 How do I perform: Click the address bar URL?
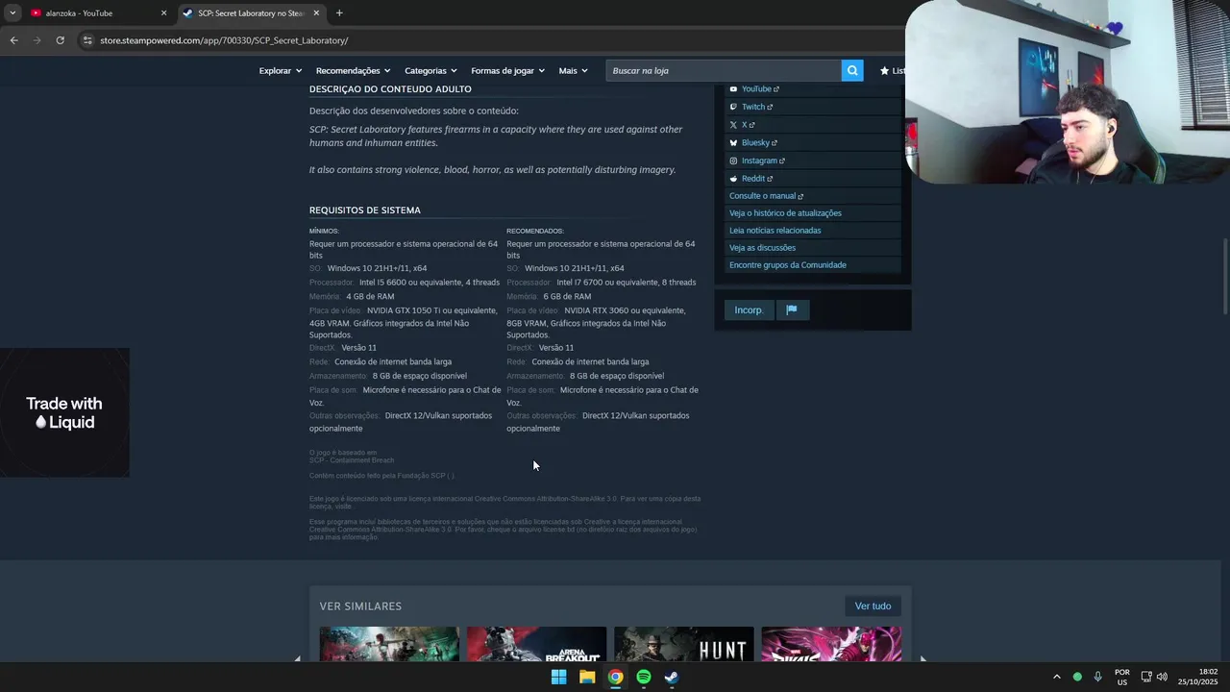[224, 40]
